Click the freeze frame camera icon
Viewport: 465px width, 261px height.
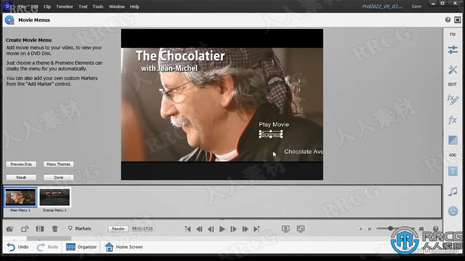(10, 229)
